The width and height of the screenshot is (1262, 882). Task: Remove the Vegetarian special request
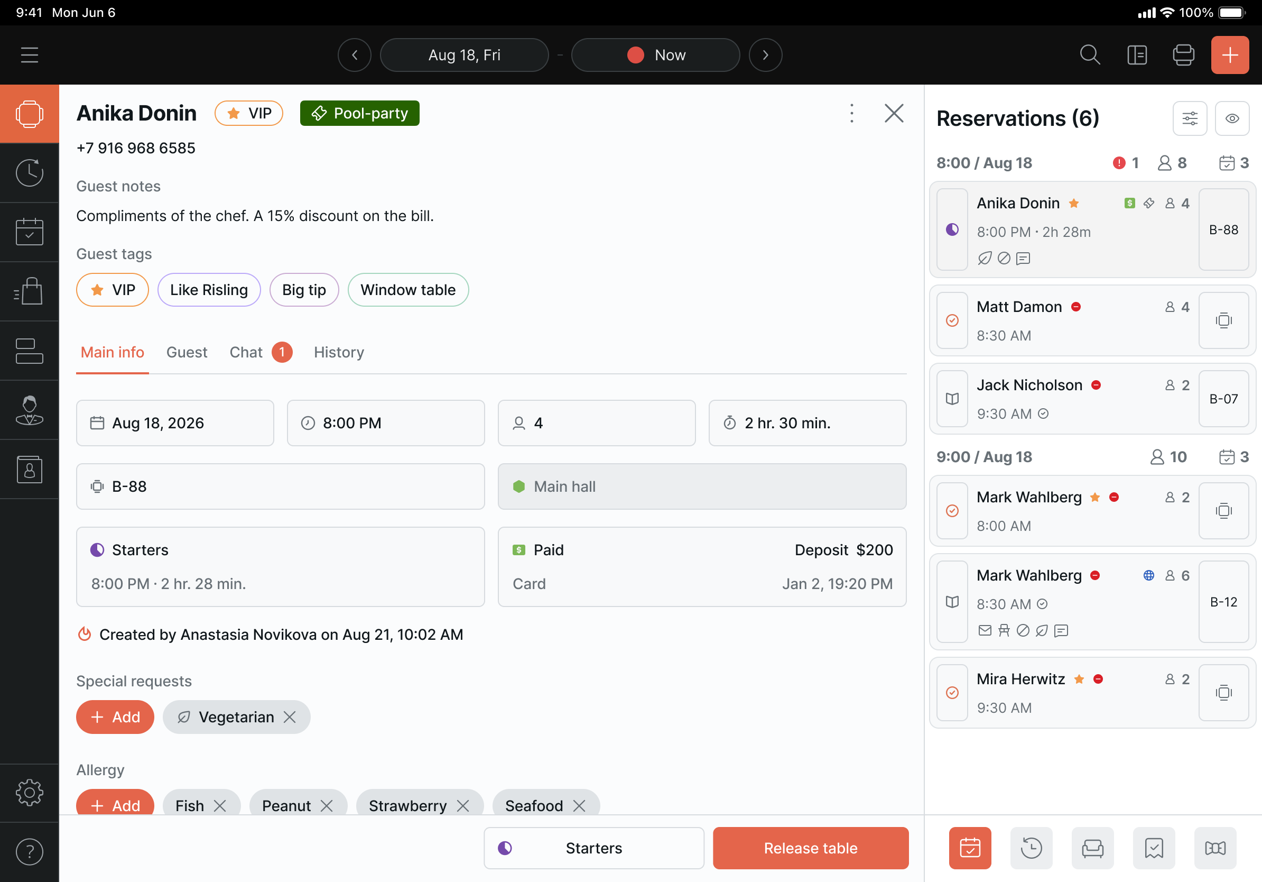click(290, 717)
